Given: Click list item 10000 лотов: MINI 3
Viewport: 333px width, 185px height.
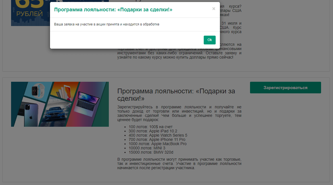Looking at the screenshot, I should click(x=147, y=148).
